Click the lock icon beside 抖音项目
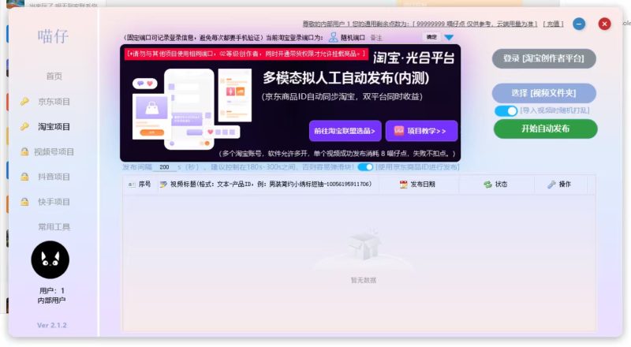 (24, 177)
